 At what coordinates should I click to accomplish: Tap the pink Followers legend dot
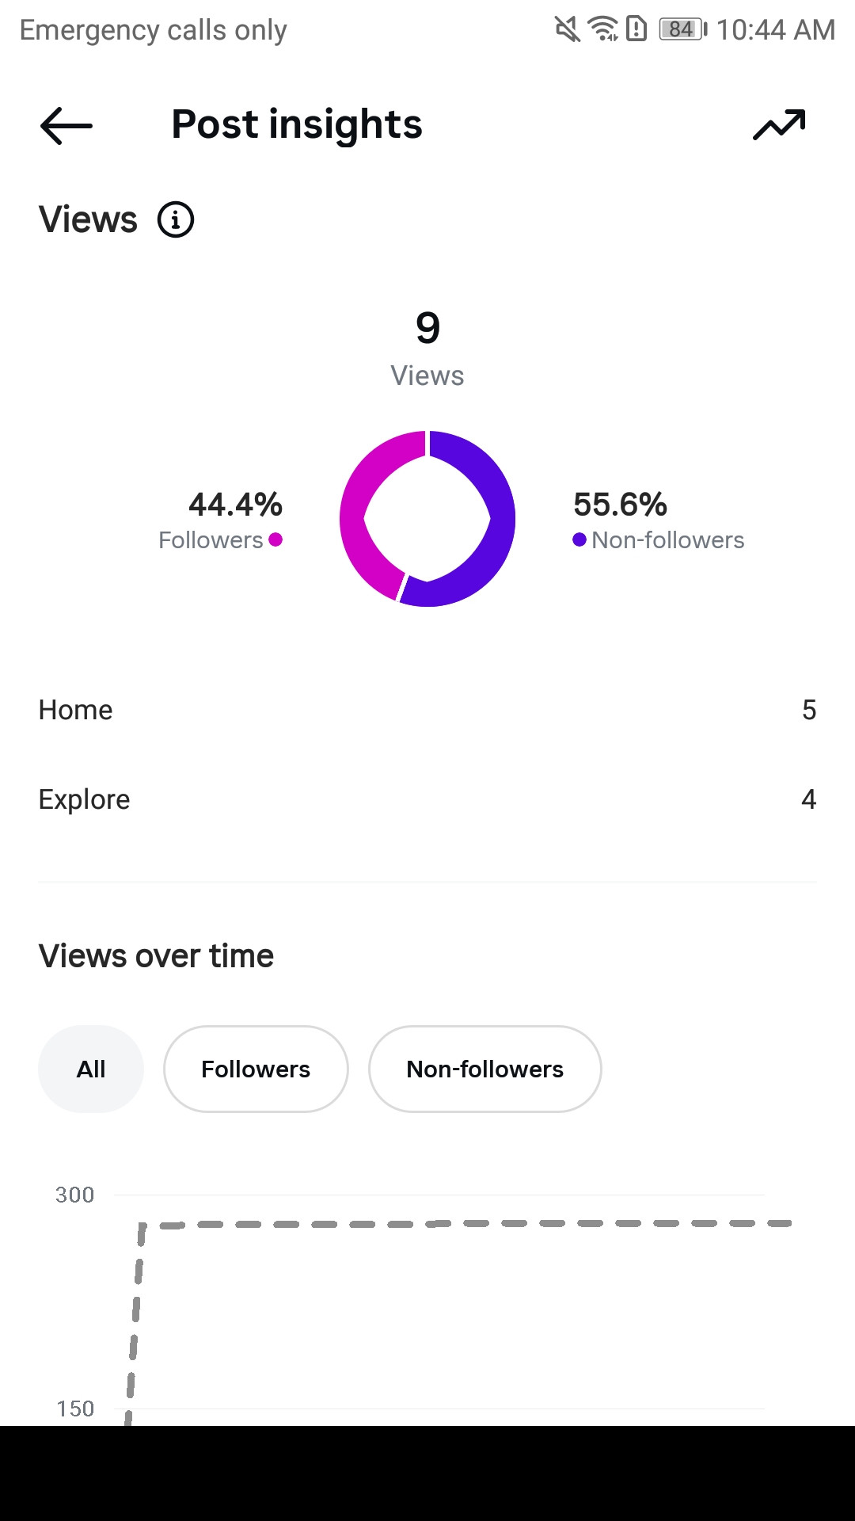tap(275, 539)
